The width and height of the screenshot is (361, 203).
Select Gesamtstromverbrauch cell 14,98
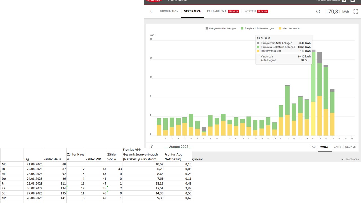click(143, 193)
